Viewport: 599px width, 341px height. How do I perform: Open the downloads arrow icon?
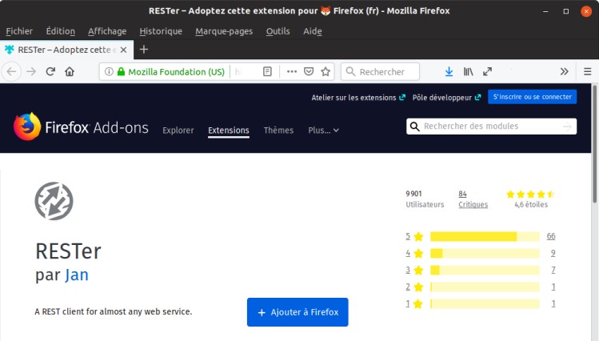point(449,71)
